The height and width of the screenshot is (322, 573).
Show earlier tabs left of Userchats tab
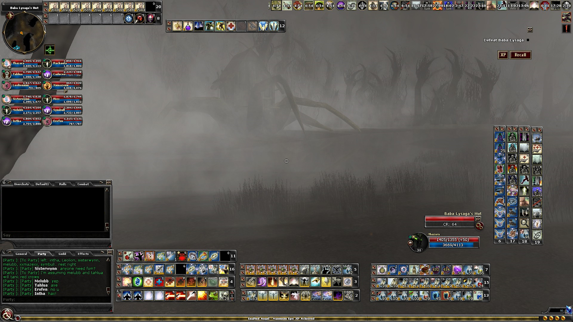pos(9,182)
